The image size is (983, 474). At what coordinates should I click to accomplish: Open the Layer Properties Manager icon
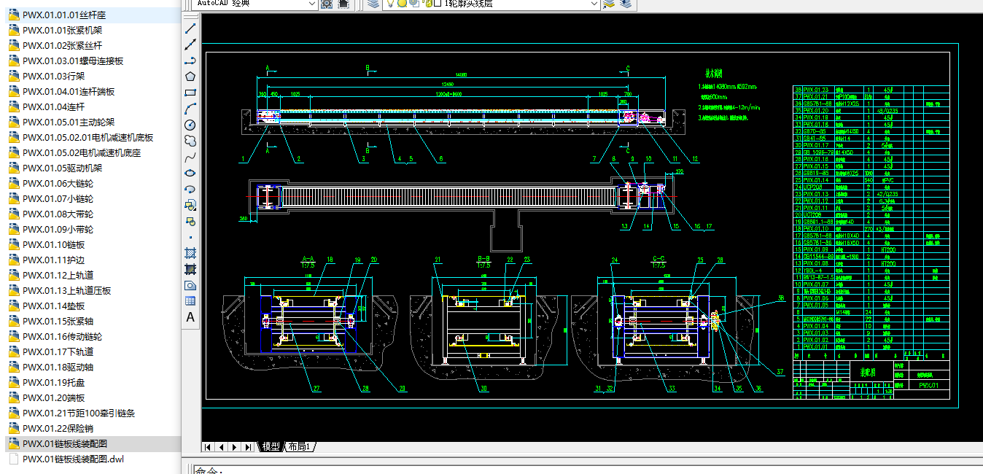point(373,4)
